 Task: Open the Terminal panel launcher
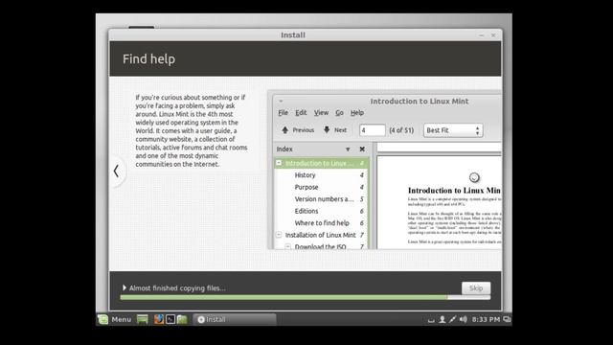point(170,319)
